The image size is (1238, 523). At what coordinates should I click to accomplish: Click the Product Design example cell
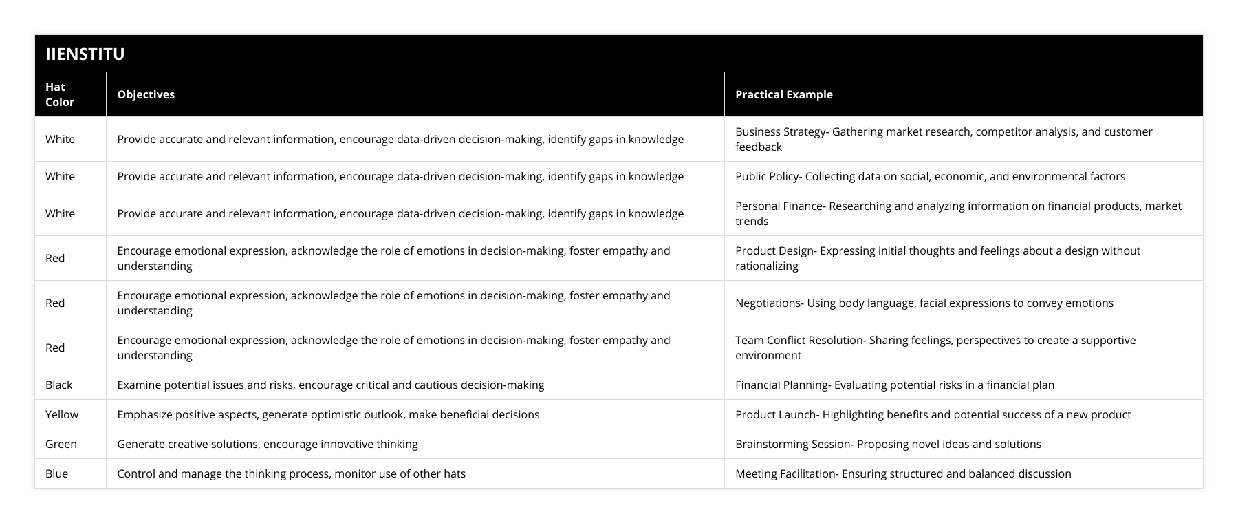937,258
